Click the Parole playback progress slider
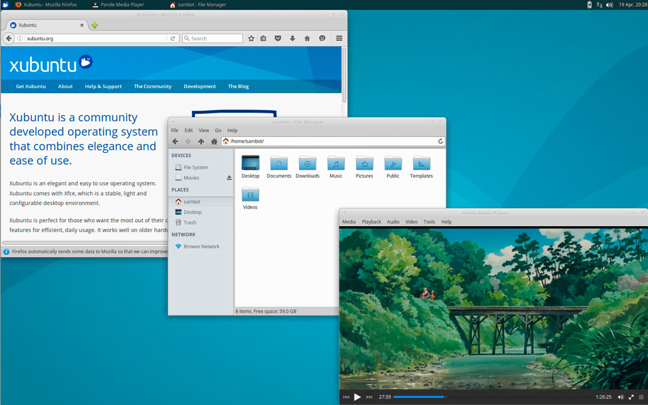Viewport: 648px width, 405px height. (x=491, y=397)
